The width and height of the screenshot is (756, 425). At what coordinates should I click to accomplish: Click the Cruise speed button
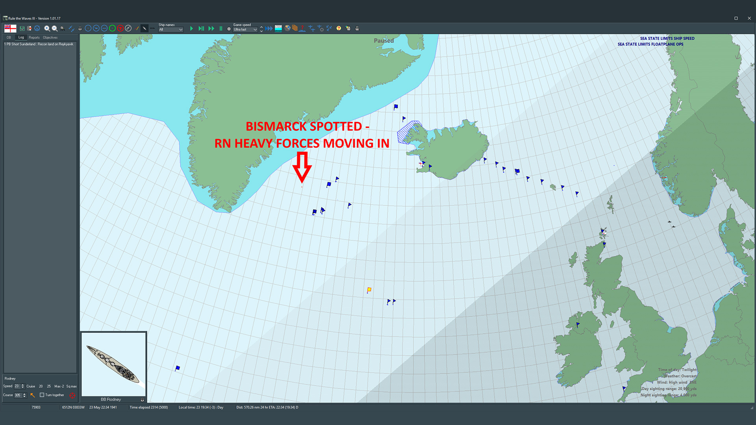[31, 386]
